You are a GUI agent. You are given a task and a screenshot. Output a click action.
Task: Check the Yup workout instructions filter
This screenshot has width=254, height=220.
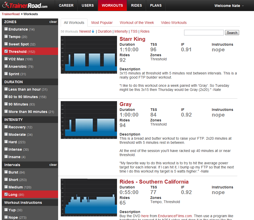6,210
